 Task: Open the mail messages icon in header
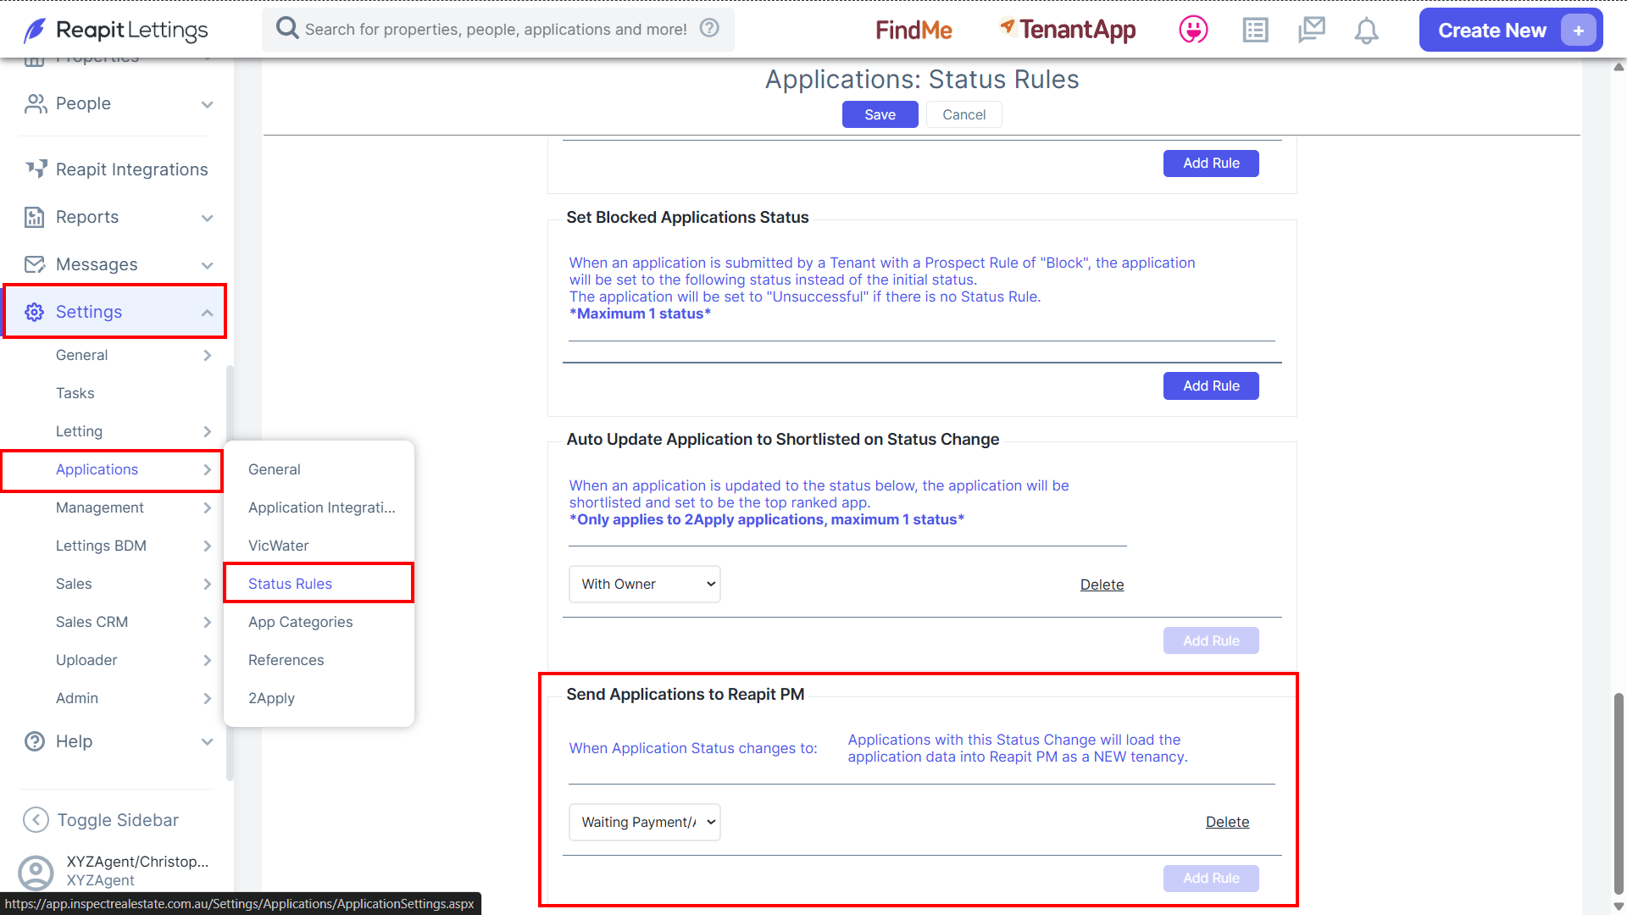tap(1311, 30)
